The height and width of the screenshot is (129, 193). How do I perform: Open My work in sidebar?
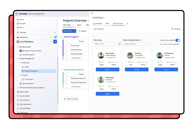pos(21,24)
